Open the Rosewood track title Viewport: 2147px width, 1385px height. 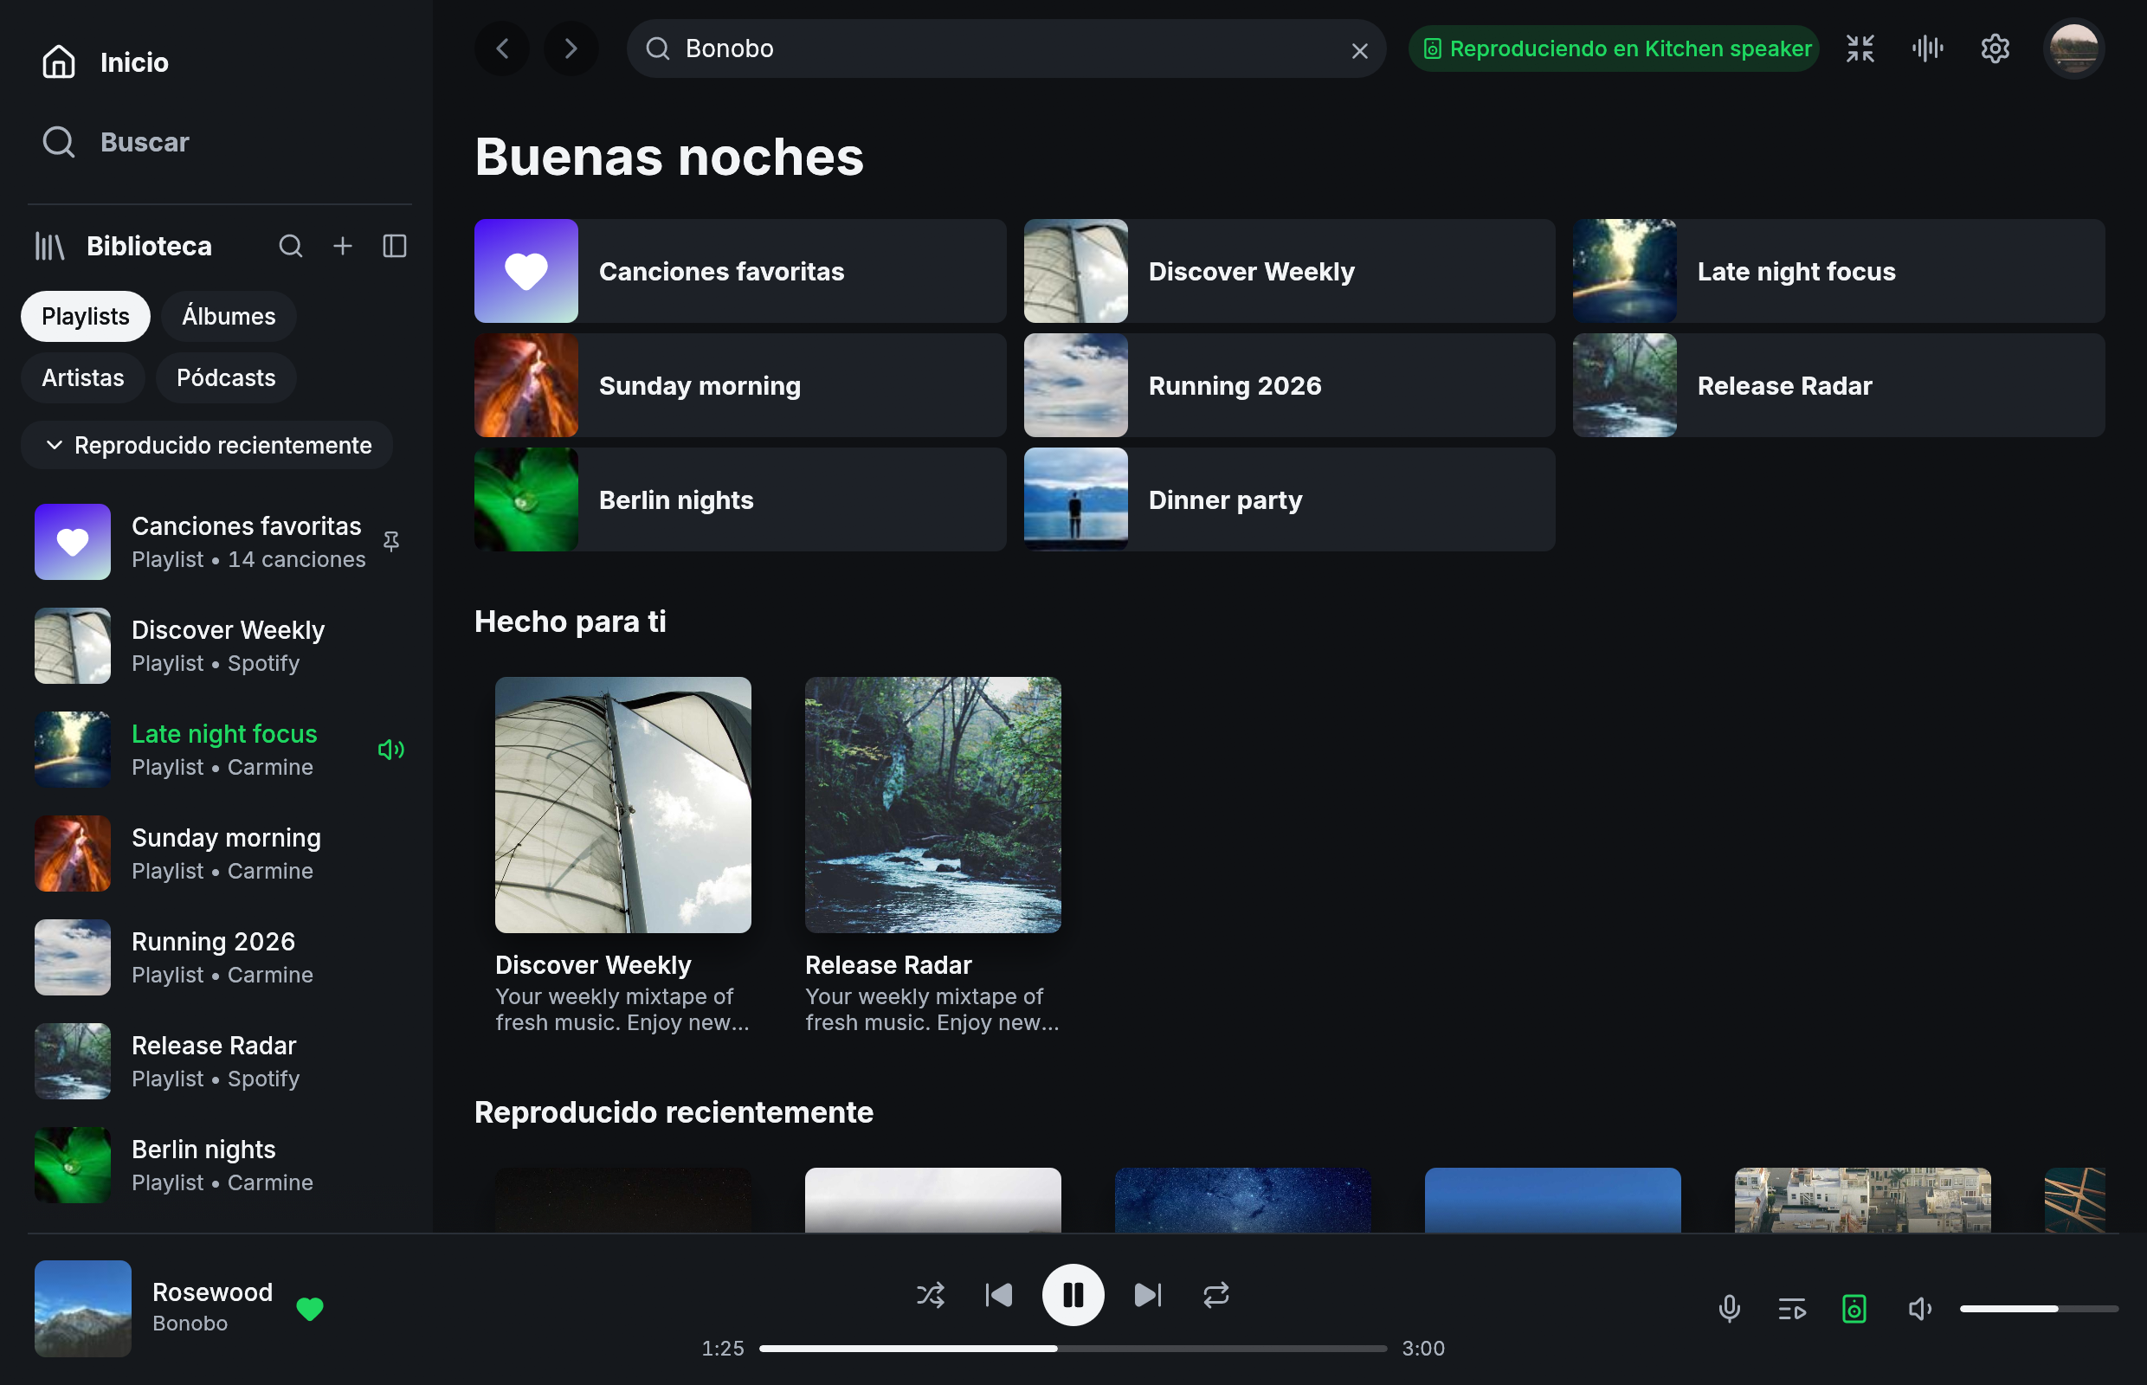coord(212,1292)
